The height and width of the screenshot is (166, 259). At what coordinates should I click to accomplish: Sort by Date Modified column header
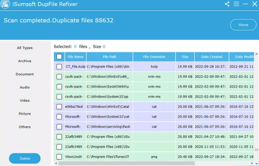click(x=242, y=57)
